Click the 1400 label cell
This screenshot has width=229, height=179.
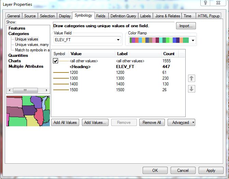tap(120, 84)
